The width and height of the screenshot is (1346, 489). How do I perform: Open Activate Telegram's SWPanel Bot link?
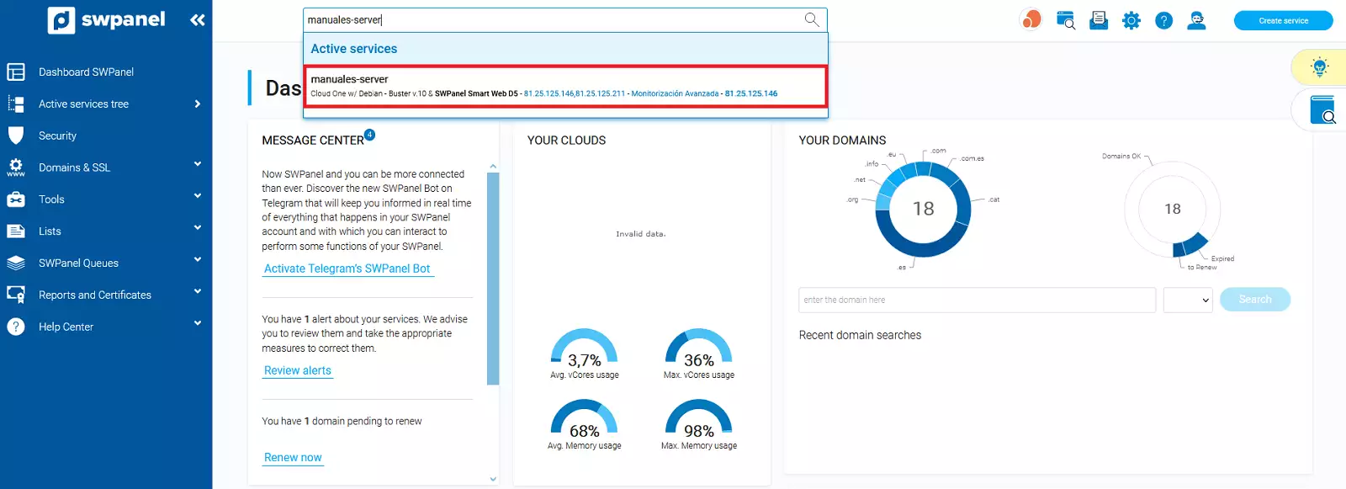[347, 268]
